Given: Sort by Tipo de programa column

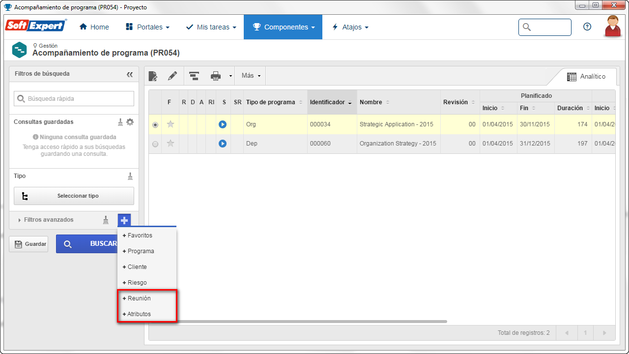Looking at the screenshot, I should [275, 102].
